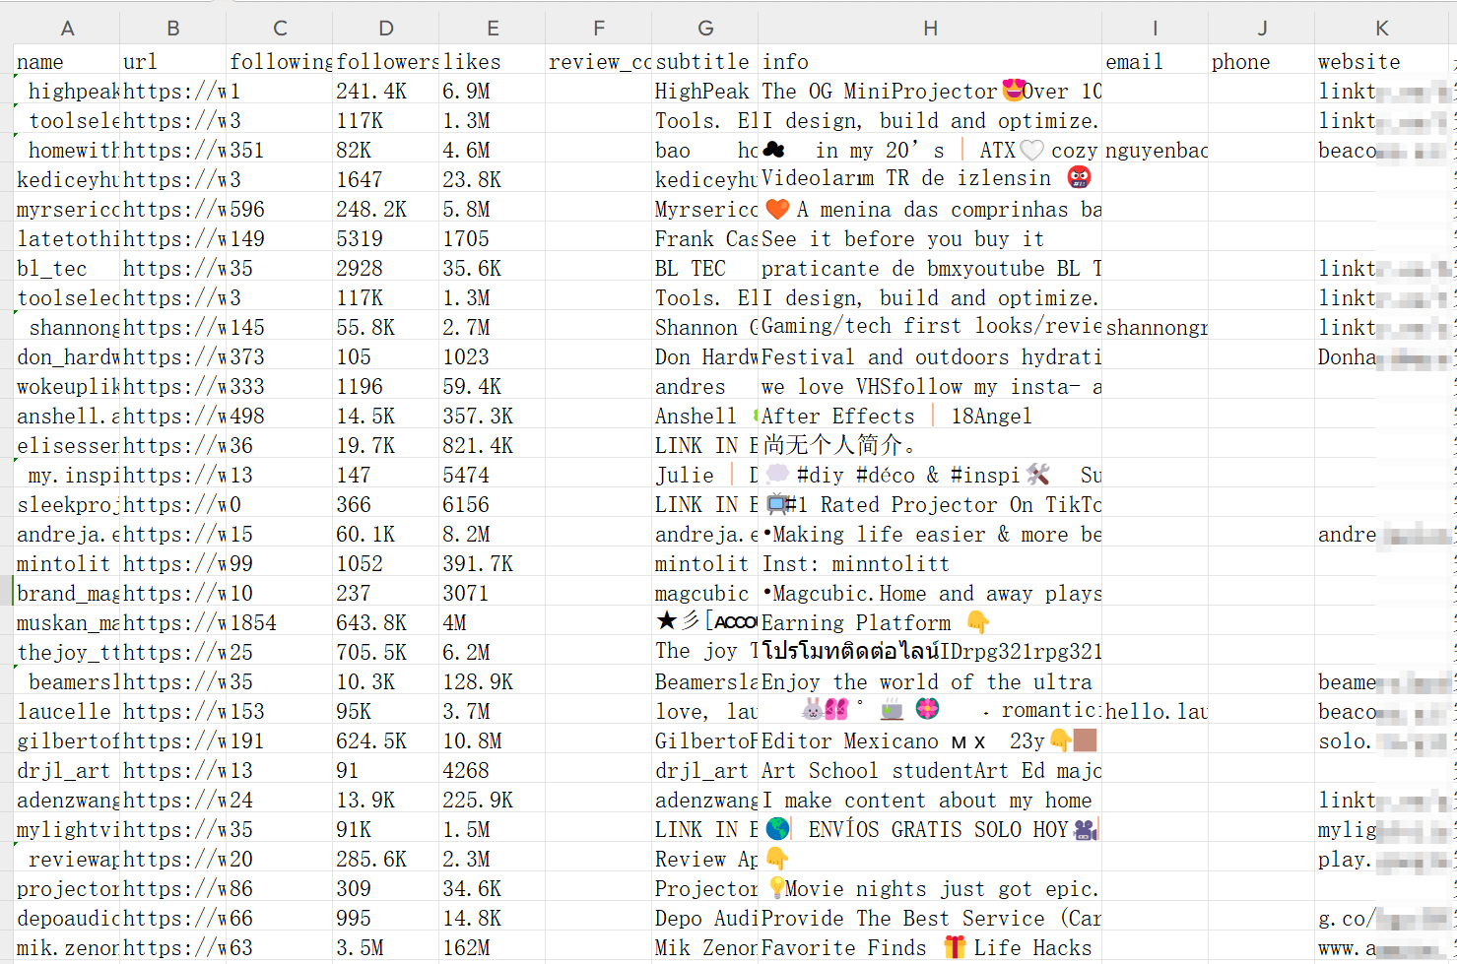Select column D header
The height and width of the screenshot is (964, 1457).
tap(386, 29)
